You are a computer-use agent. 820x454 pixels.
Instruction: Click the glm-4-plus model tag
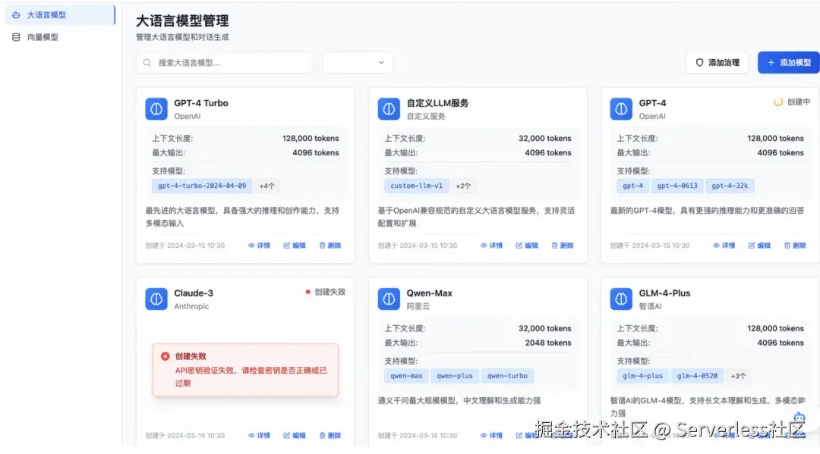click(x=643, y=376)
